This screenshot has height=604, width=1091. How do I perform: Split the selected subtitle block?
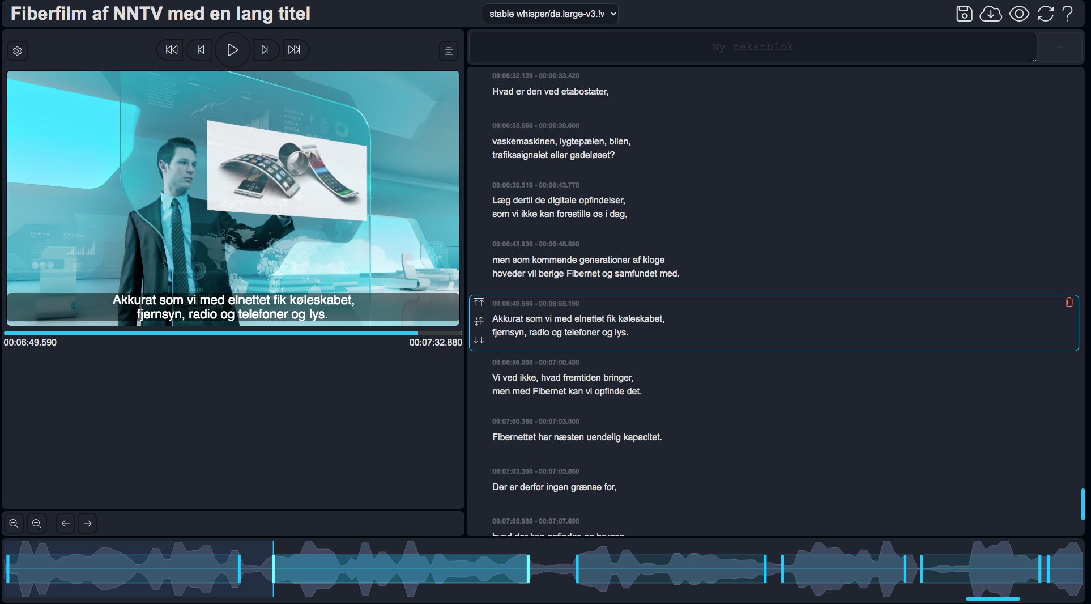(x=479, y=321)
